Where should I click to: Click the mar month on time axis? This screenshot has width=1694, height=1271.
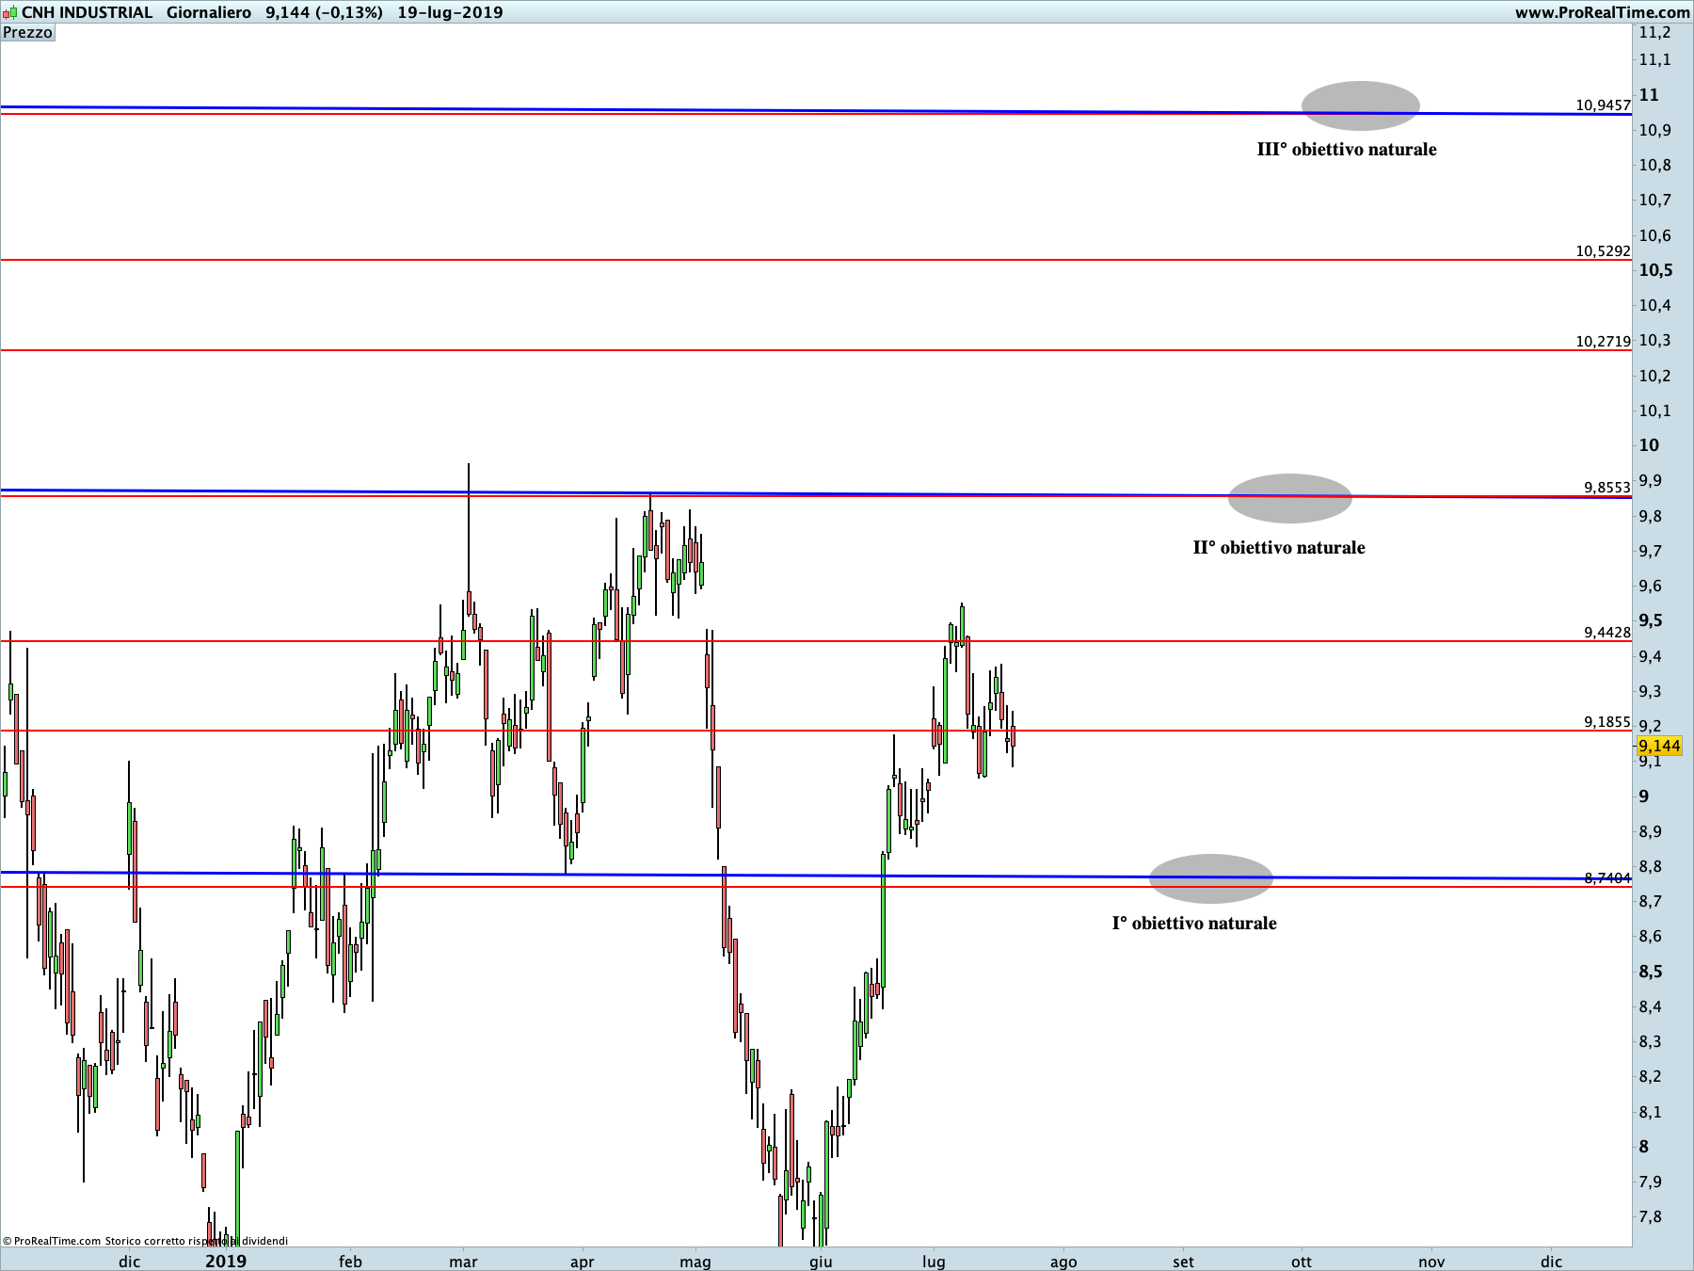point(463,1262)
